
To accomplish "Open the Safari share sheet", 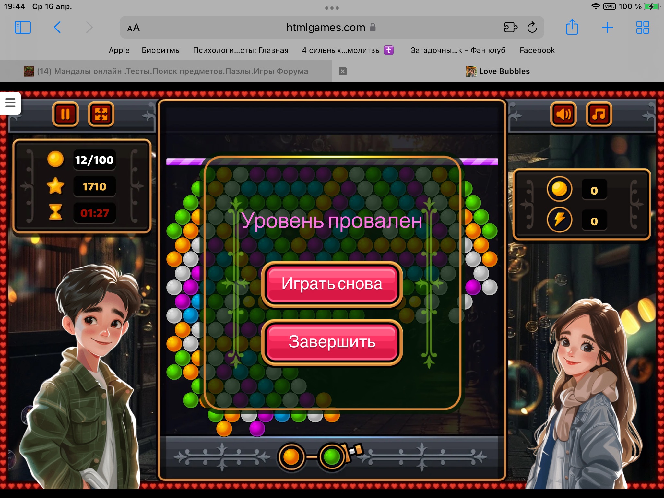I will 572,28.
